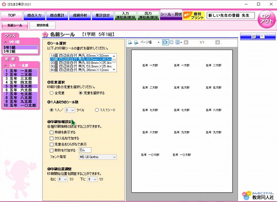Select student 10 五年 一〇太郎
The width and height of the screenshot is (277, 202).
21,105
